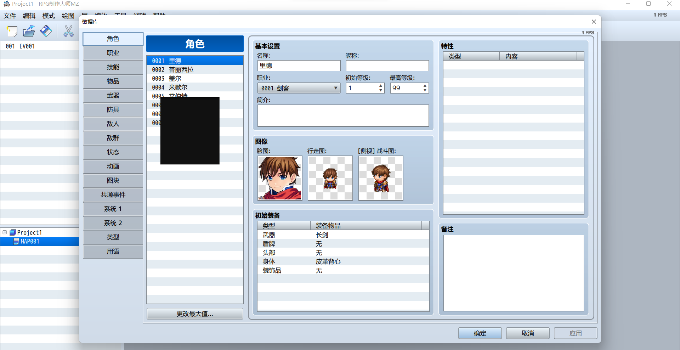This screenshot has width=680, height=350.
Task: Switch to the 职业 database tab
Action: 113,53
